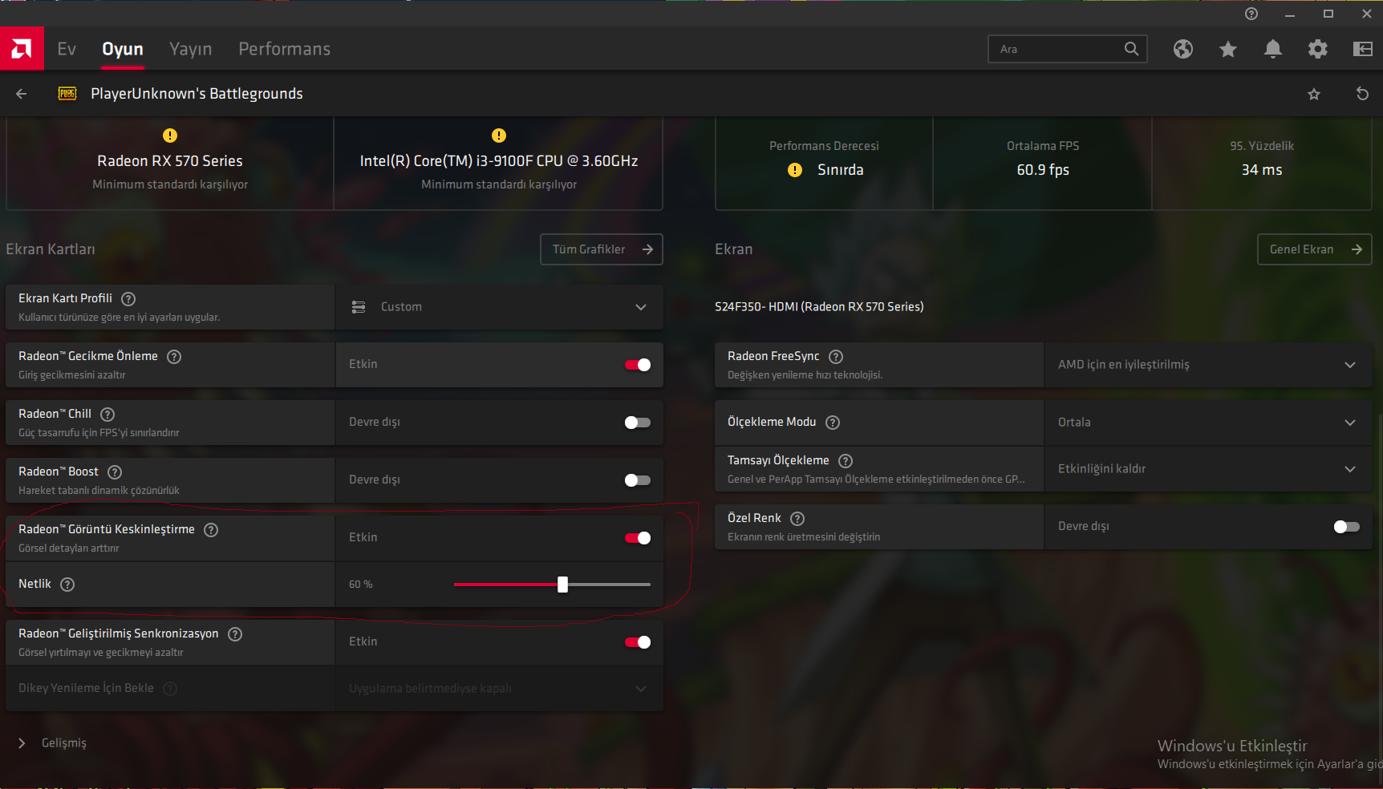1383x789 pixels.
Task: Open the Ölçekleme Modu Ortala dropdown
Action: (x=1208, y=423)
